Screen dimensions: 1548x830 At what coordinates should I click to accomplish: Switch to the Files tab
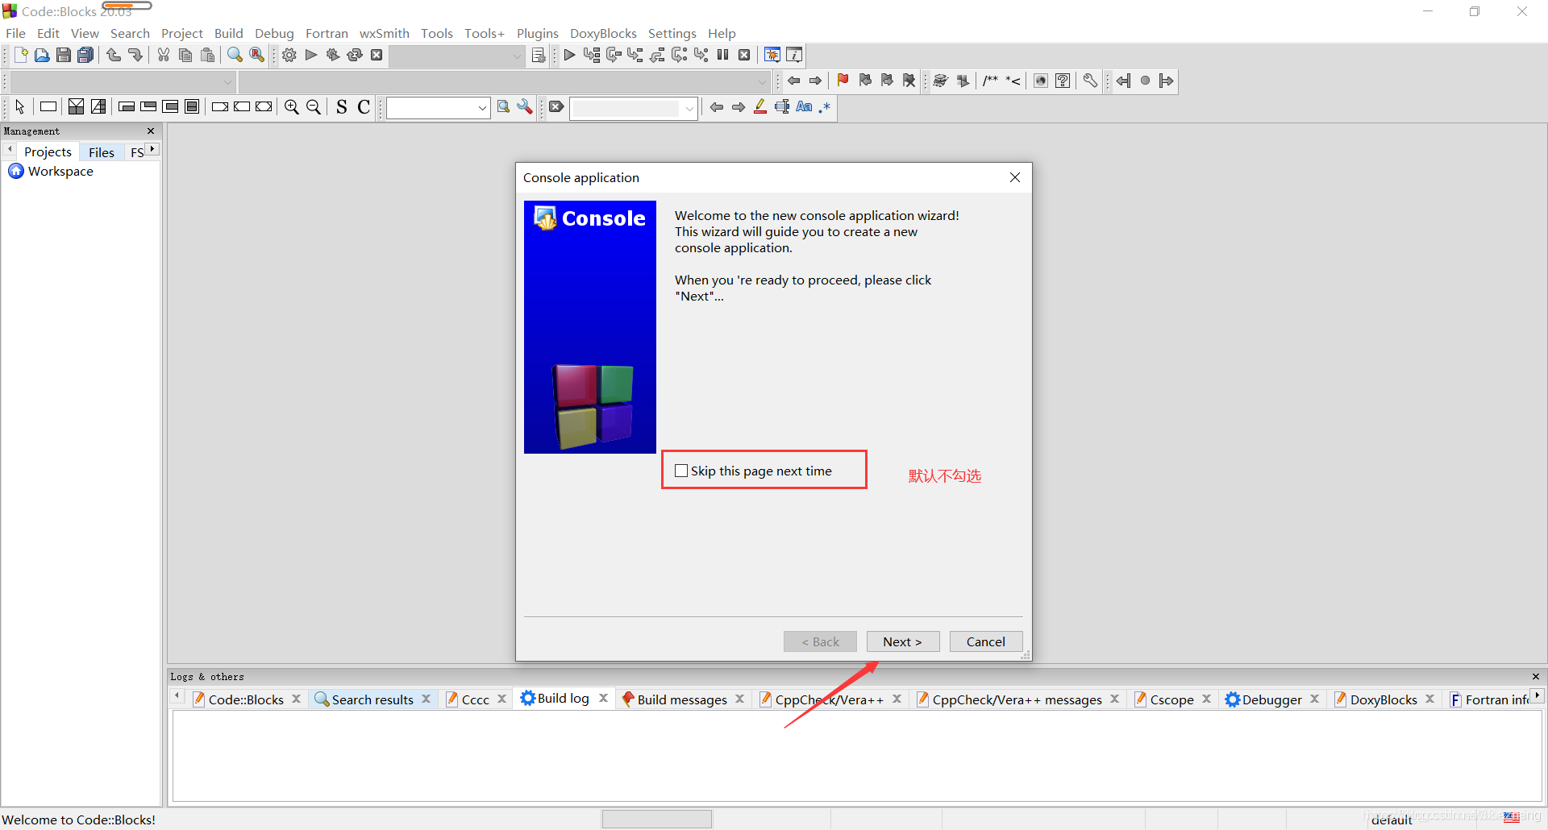pyautogui.click(x=102, y=152)
